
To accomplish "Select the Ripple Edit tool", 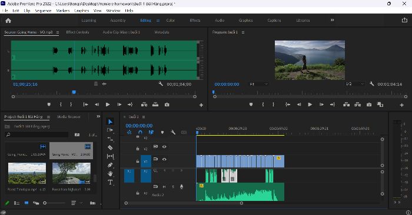I will [x=110, y=139].
